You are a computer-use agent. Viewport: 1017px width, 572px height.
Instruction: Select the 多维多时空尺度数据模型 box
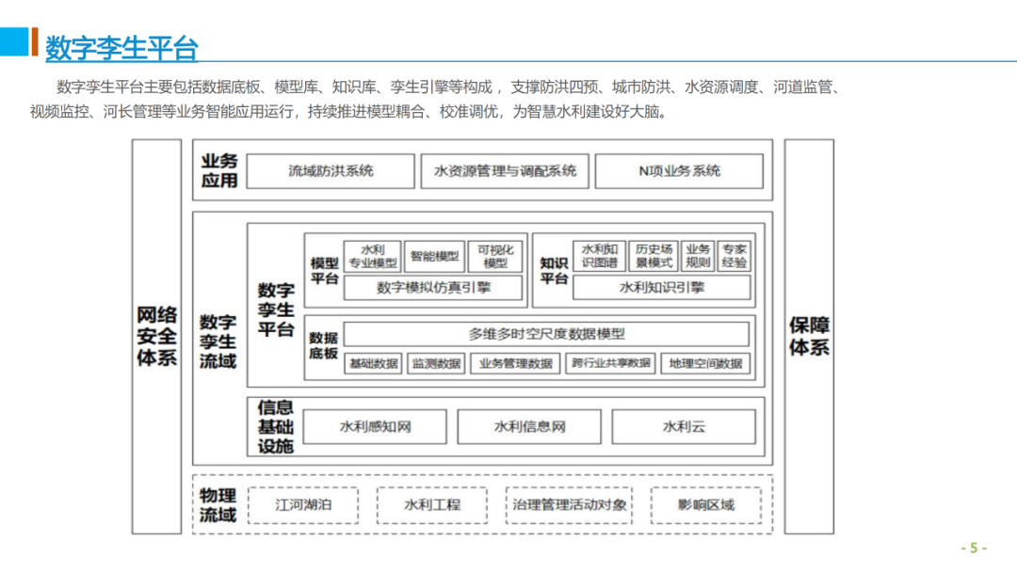click(546, 334)
